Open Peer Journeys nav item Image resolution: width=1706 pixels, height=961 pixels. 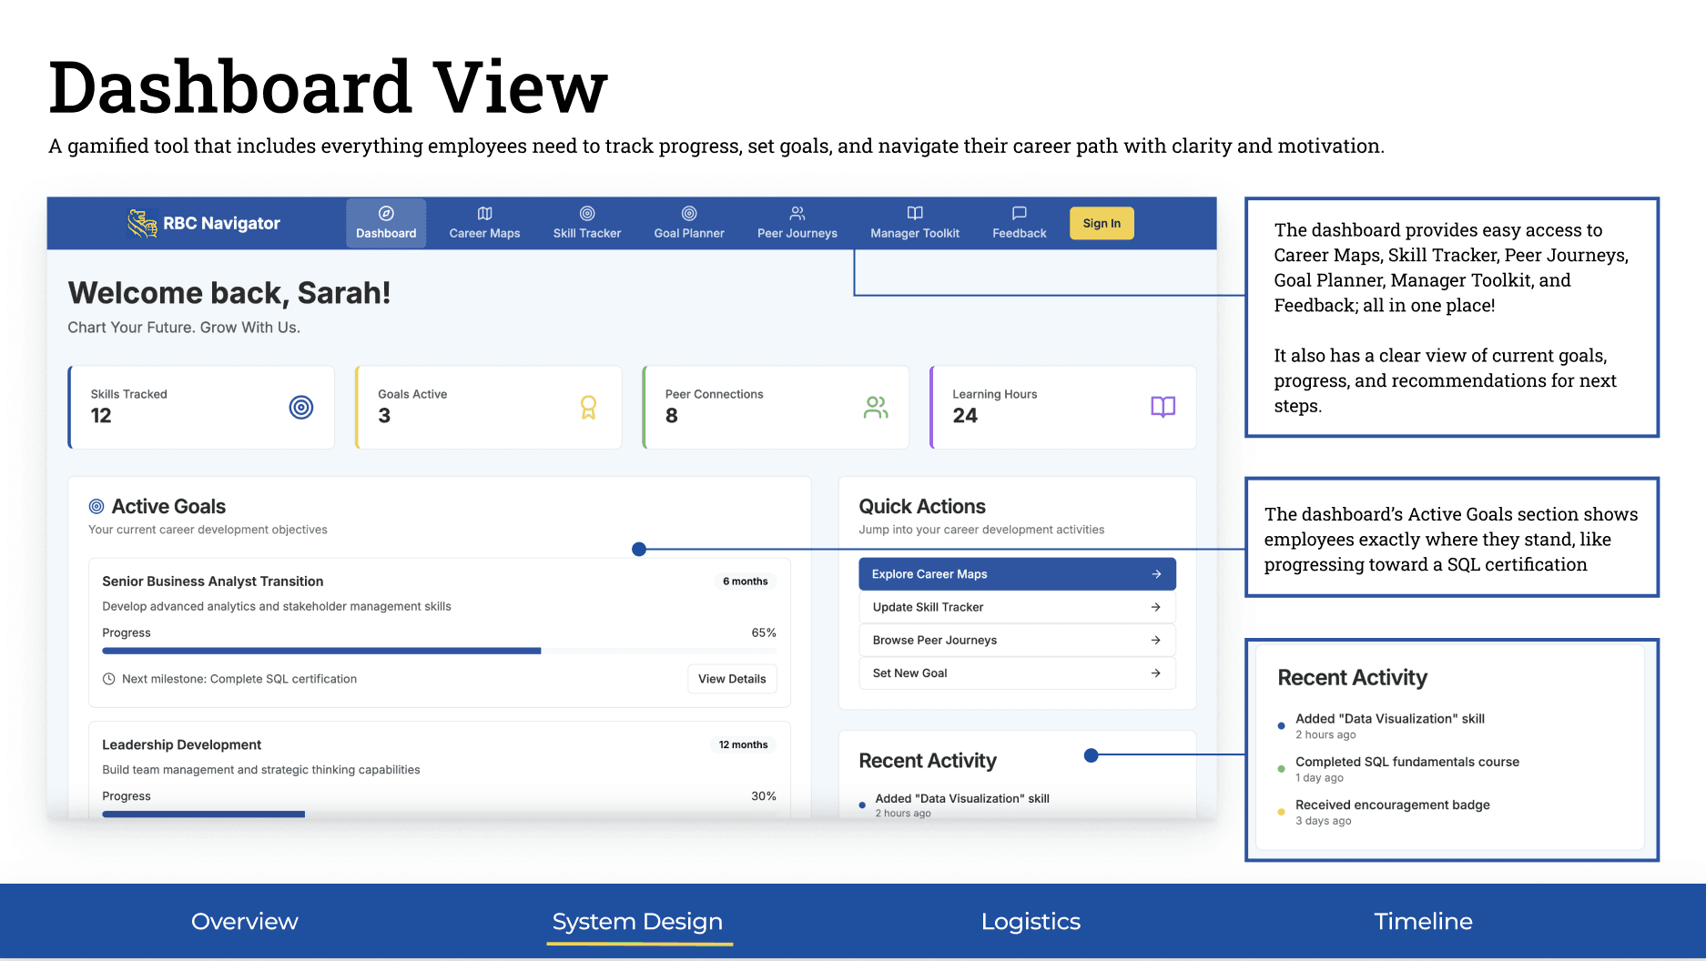(x=797, y=223)
